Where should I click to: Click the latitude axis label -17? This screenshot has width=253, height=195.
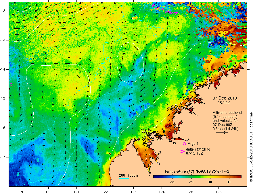(x=3, y=157)
